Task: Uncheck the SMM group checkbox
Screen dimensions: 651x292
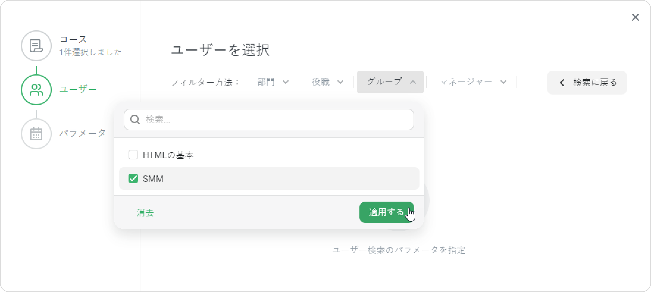Action: point(133,178)
